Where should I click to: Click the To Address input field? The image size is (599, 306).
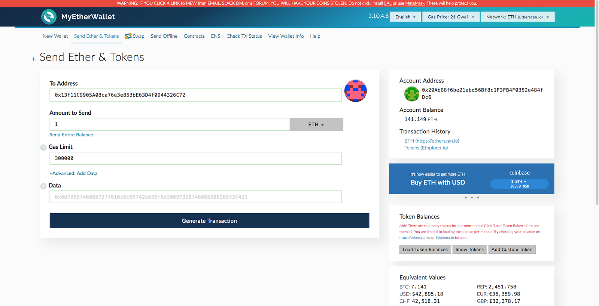point(195,95)
